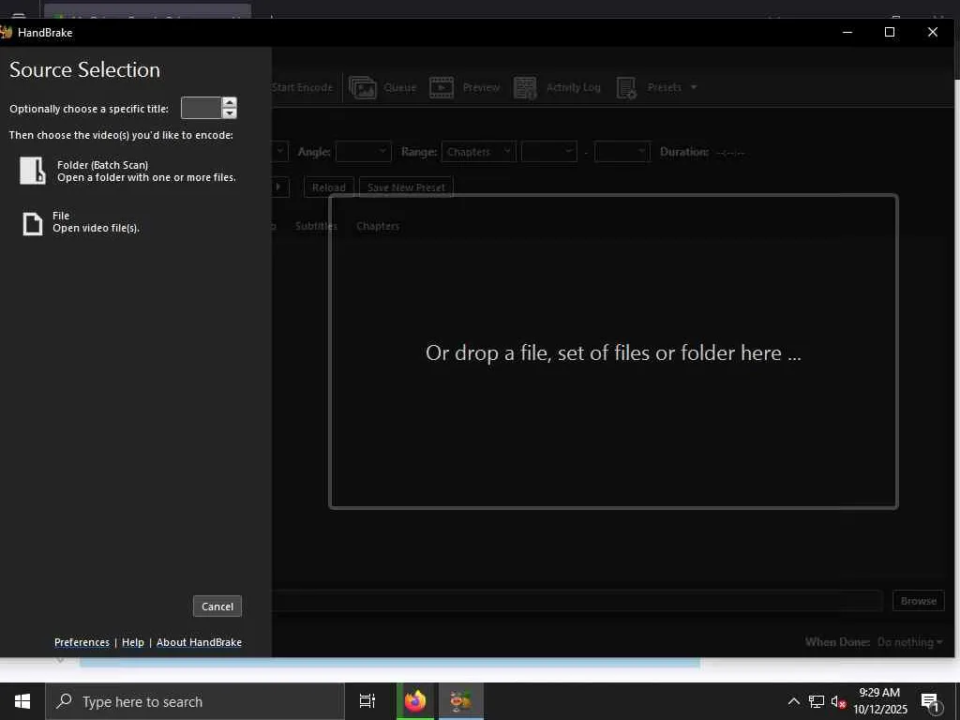Open the Activity Log icon

point(525,87)
